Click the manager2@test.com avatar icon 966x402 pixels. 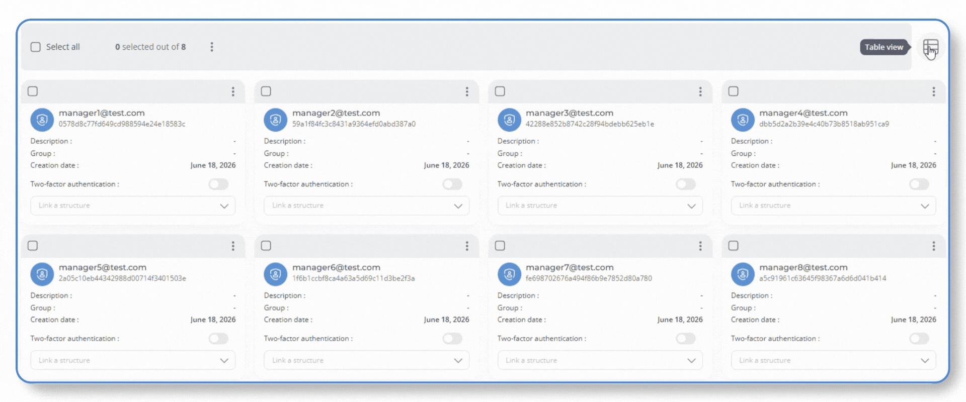[276, 120]
